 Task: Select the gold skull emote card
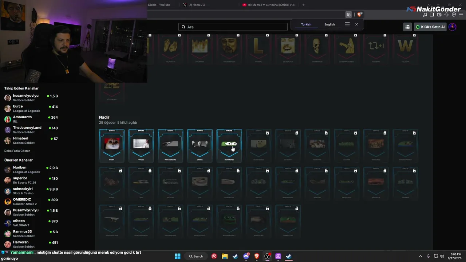(317, 49)
